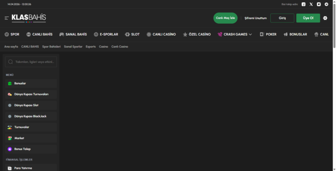
Task: Click the Dünya Kupası Slot icon
Action: click(10, 106)
